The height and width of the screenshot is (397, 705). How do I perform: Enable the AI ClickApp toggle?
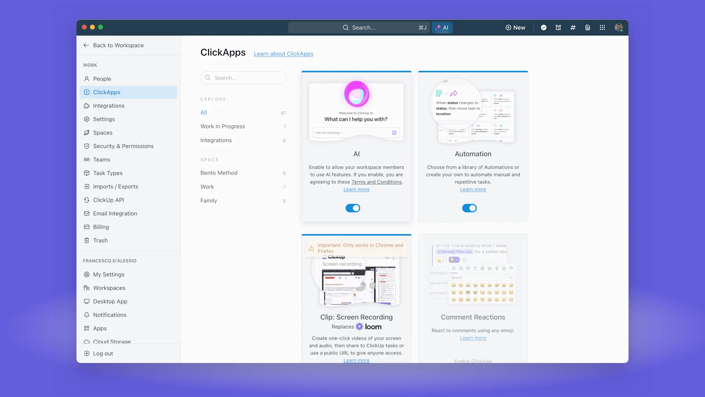tap(353, 208)
